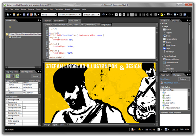Click the Attach Style Sheet link
Viewport: 196px width, 136px height.
pos(172,83)
